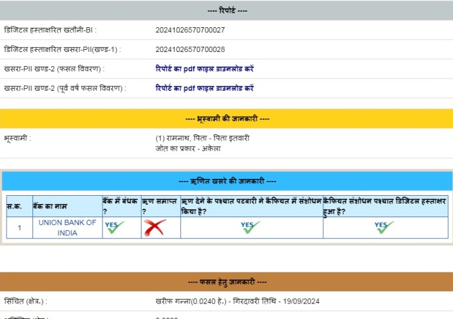Download Khasra-PII Khand-2 crop details pdf
Viewport: 453px width, 319px height.
tap(204, 69)
